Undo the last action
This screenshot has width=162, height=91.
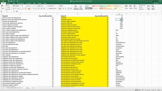[x=14, y=1]
